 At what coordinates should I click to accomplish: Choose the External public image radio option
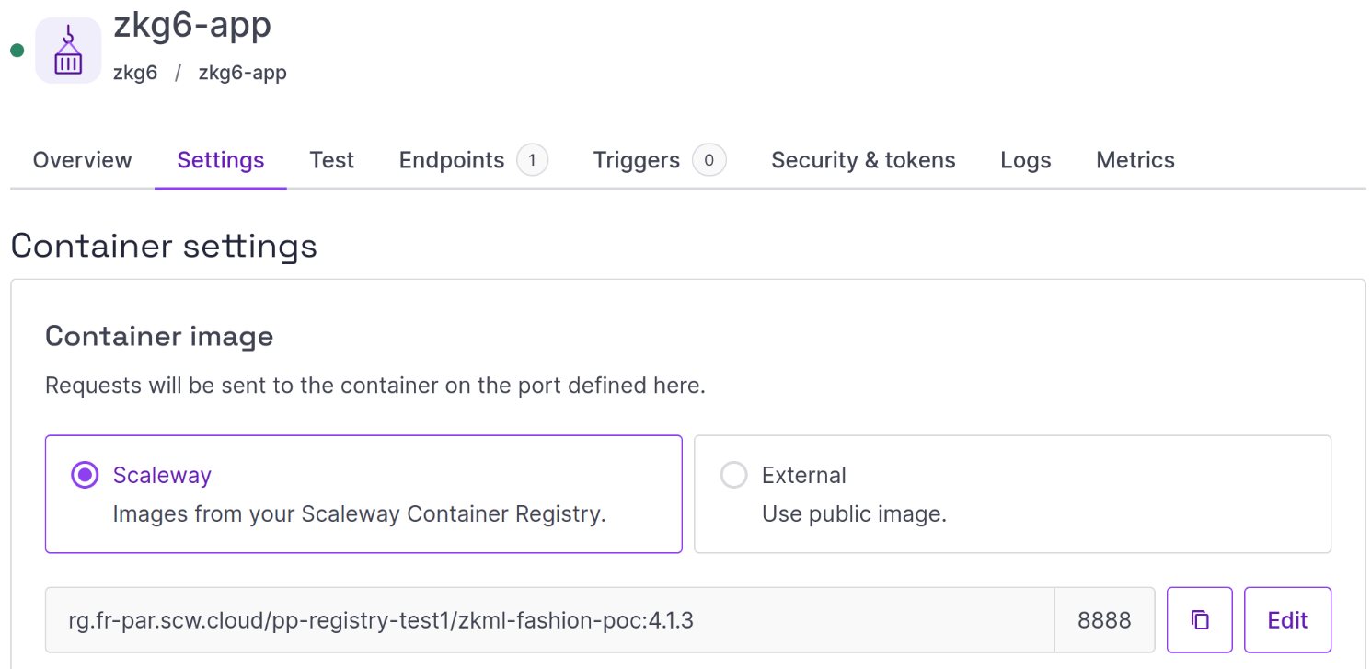tap(733, 475)
